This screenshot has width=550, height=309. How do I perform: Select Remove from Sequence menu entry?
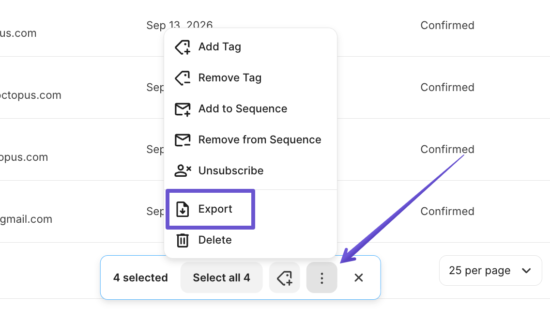[250, 139]
